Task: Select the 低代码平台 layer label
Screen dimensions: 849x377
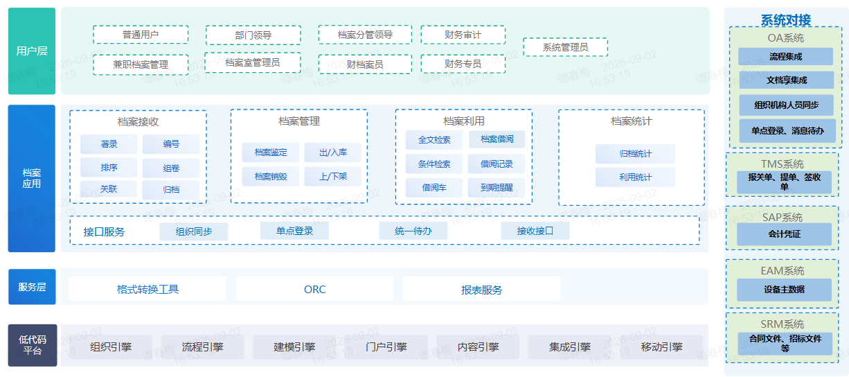Action: coord(32,345)
